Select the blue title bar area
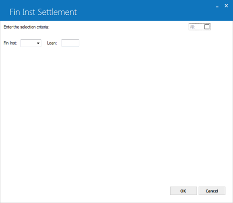233x203 pixels. tap(116, 10)
